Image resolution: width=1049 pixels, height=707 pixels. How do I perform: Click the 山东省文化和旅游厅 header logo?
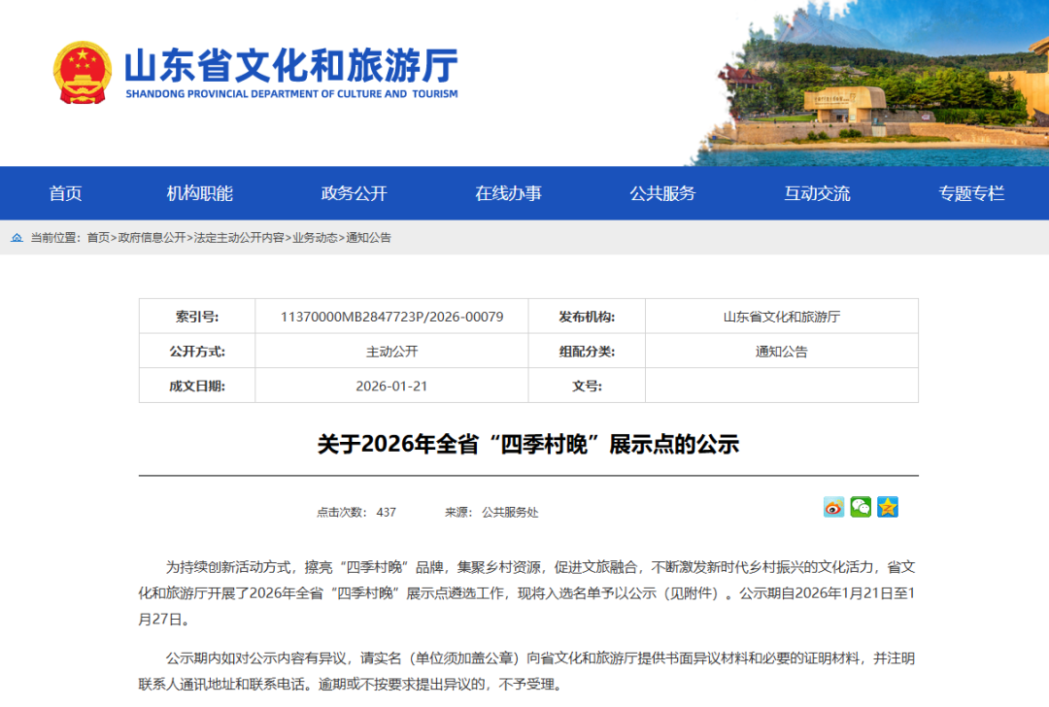(291, 70)
